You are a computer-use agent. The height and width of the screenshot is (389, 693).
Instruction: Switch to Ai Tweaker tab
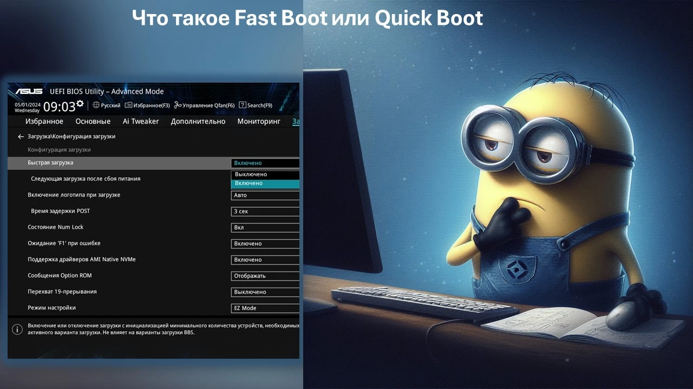coord(141,122)
